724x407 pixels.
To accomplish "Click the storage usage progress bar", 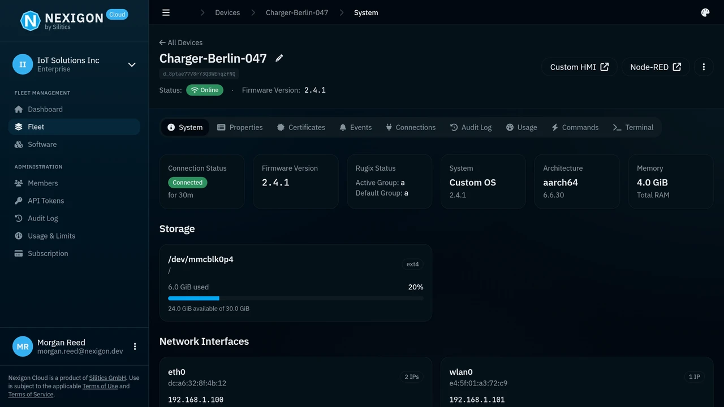I will click(x=295, y=298).
